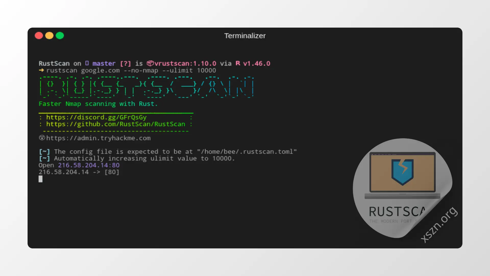Click the package icon before vrustscan:1.10.0
Viewport: 490px width, 276px height.
pos(150,63)
